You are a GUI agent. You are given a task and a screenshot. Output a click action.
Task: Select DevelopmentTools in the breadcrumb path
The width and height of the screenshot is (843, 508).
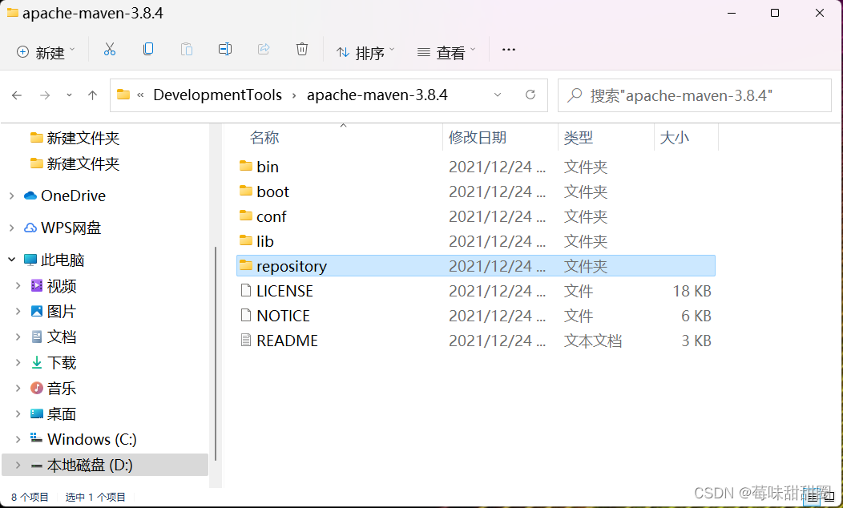coord(217,95)
